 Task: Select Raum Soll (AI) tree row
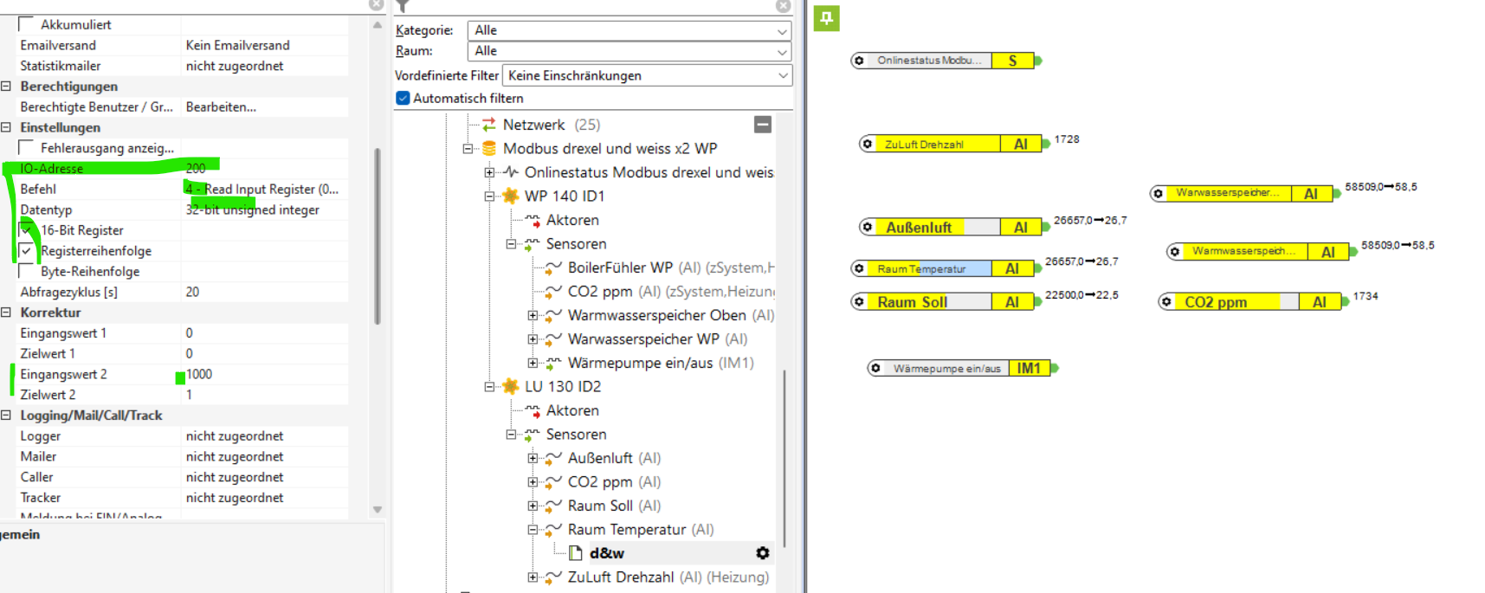point(614,506)
